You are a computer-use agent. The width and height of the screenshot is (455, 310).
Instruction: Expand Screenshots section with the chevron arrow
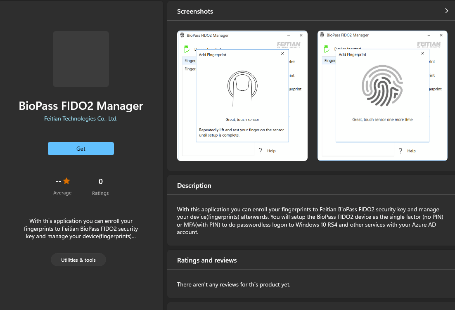click(446, 11)
